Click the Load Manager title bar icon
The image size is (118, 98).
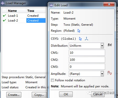coord(3,3)
